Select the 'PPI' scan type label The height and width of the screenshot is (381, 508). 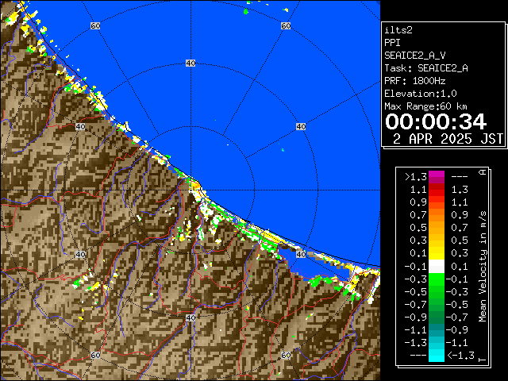(392, 43)
